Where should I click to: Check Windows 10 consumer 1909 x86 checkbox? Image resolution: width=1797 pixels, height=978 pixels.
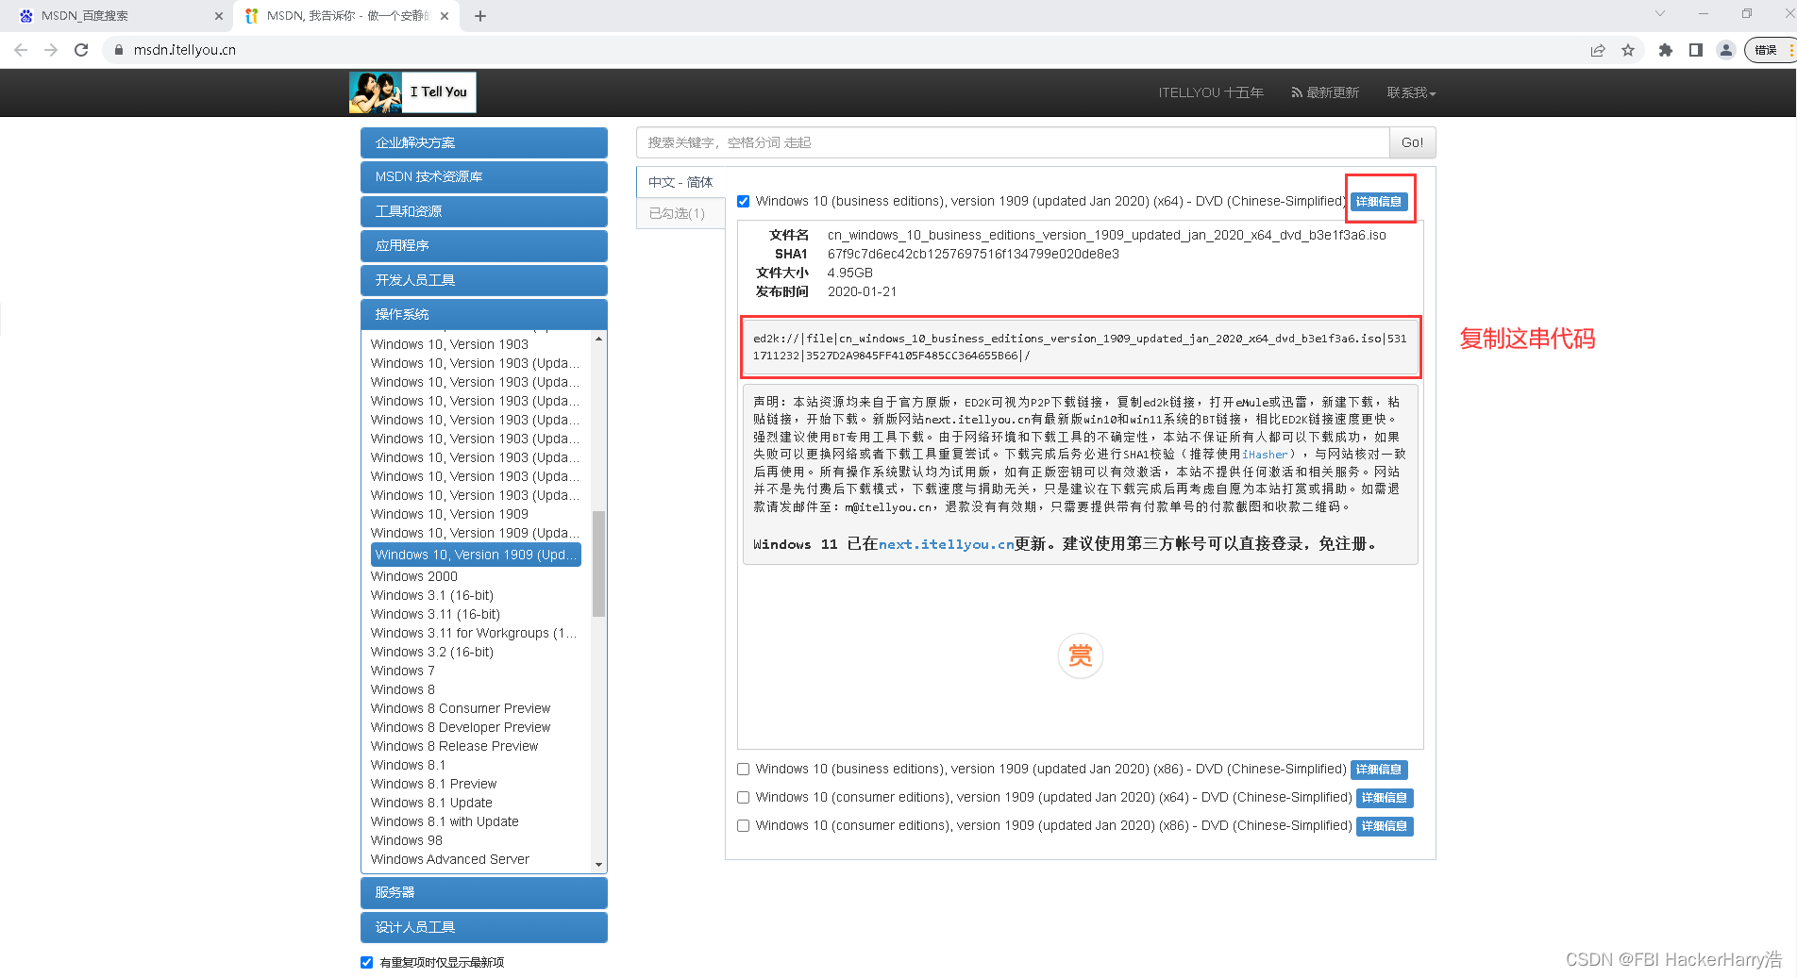(x=744, y=825)
